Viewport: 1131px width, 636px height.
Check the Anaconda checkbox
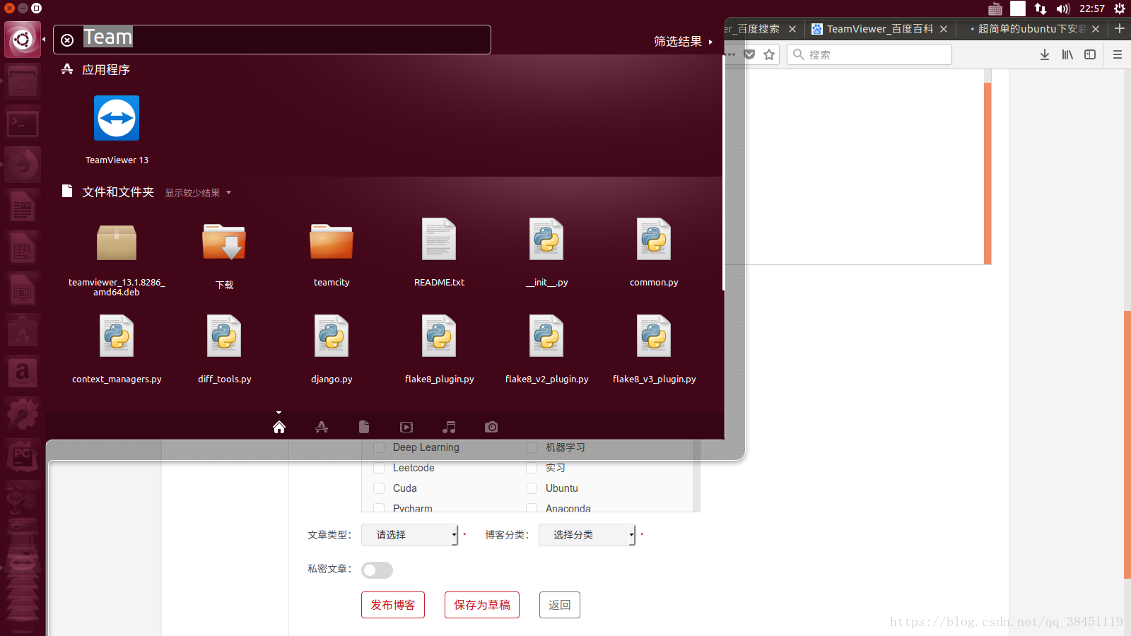tap(532, 508)
